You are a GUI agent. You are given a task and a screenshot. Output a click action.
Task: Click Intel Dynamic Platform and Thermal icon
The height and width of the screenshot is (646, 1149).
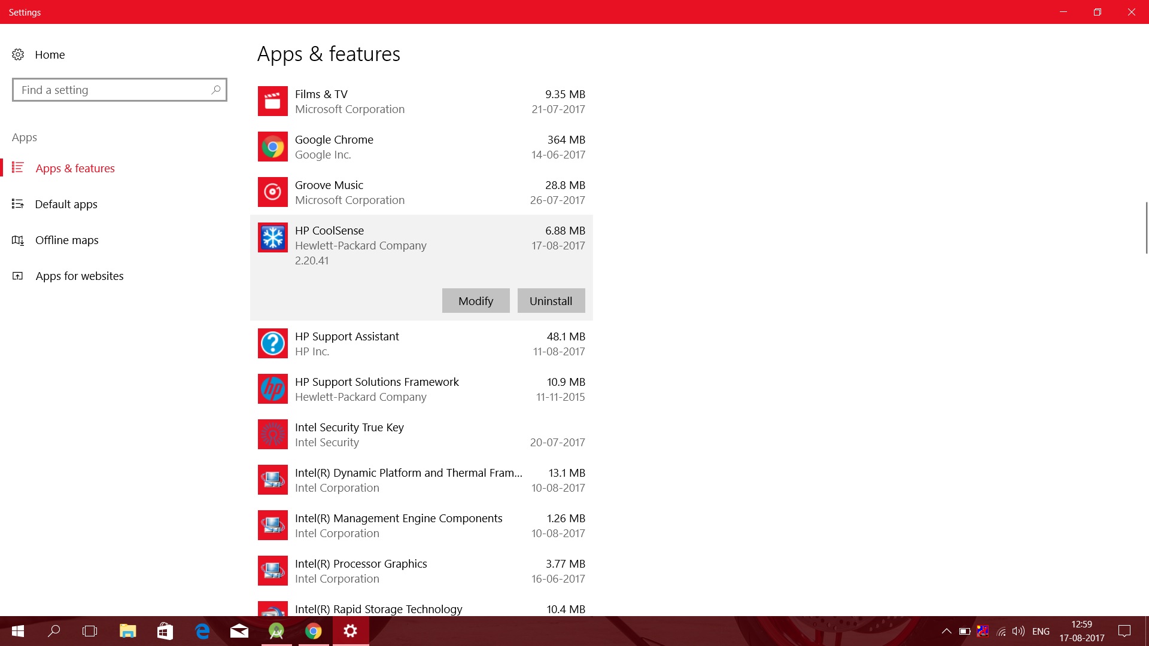272,480
